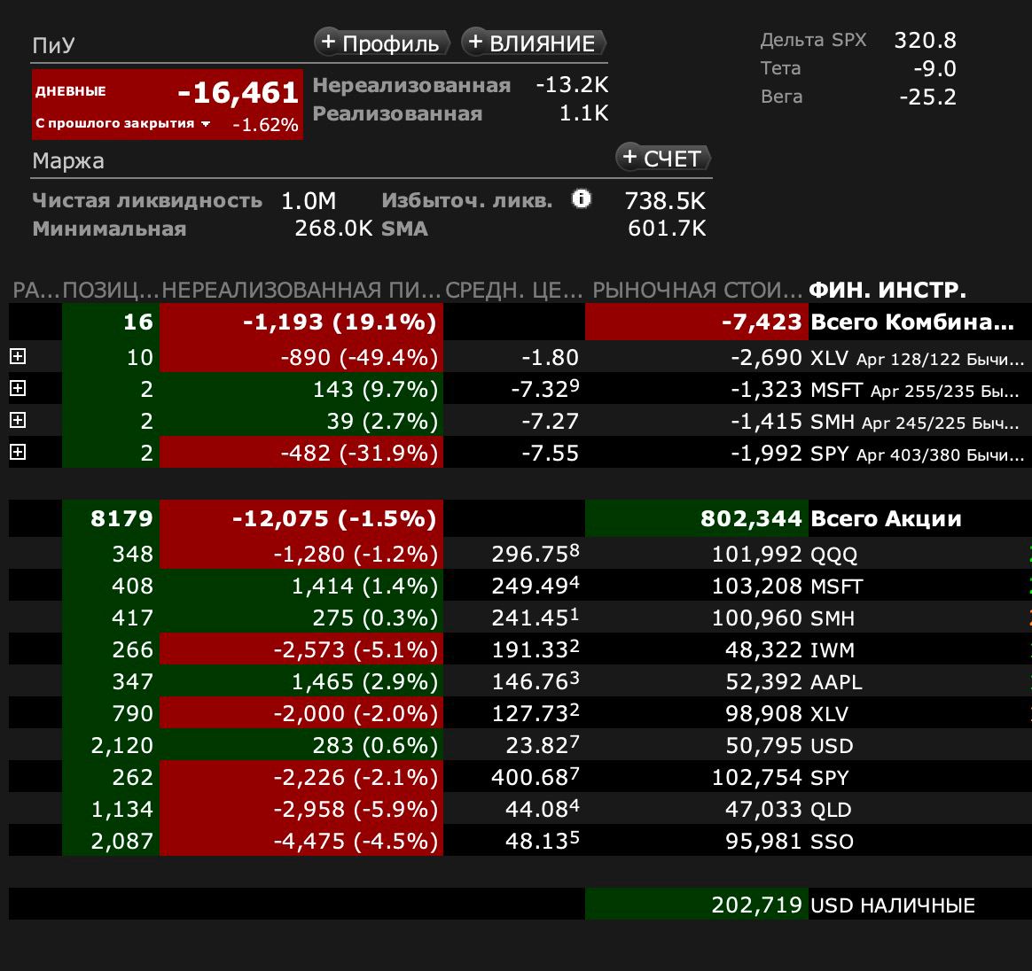
Task: Click the Дельта SPX value 320.8
Action: point(925,40)
